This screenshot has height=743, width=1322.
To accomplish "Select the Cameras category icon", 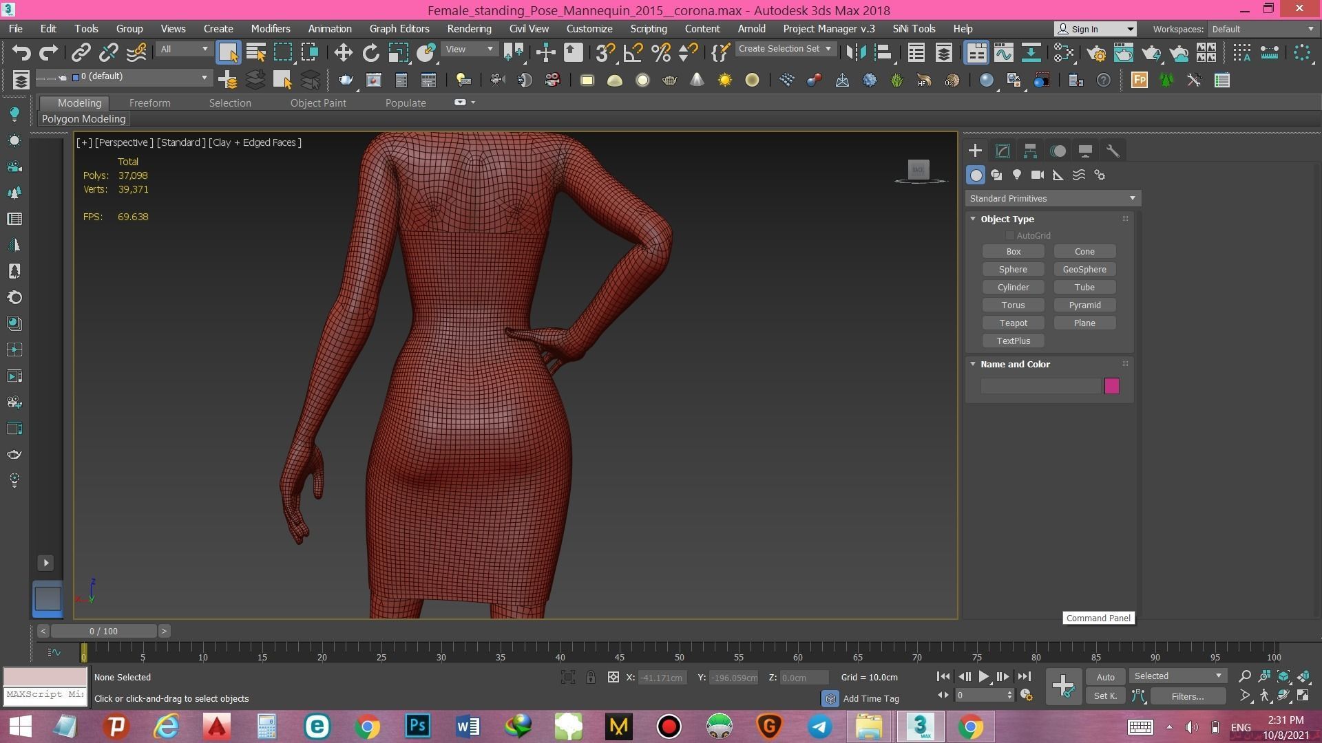I will coord(1038,175).
